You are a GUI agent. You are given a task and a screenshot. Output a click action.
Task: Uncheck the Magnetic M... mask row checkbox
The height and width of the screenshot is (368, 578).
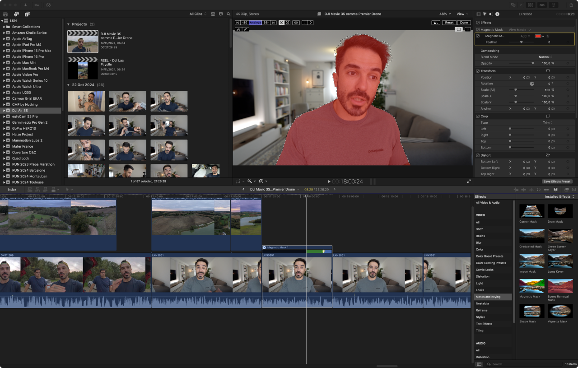[x=478, y=36]
